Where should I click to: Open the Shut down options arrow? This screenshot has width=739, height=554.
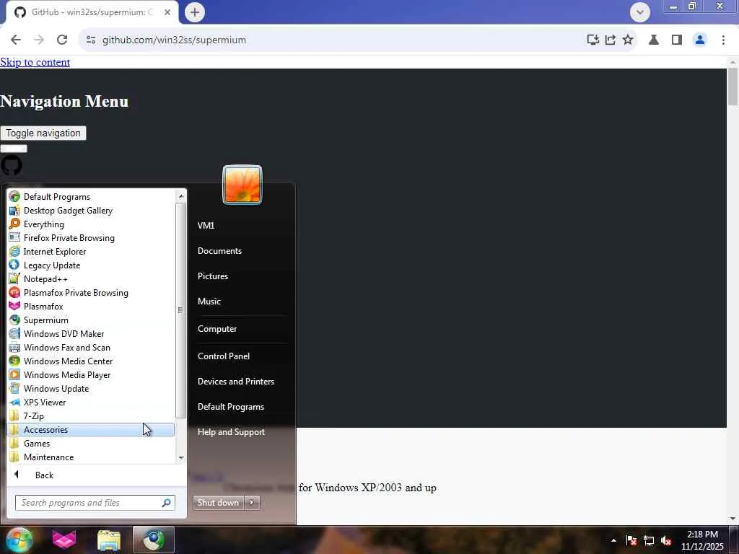pos(252,503)
